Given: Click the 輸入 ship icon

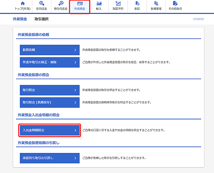Looking at the screenshot, I should click(x=99, y=3).
